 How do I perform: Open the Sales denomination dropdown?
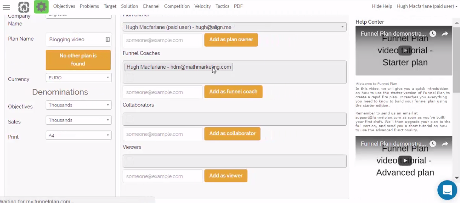click(x=79, y=120)
